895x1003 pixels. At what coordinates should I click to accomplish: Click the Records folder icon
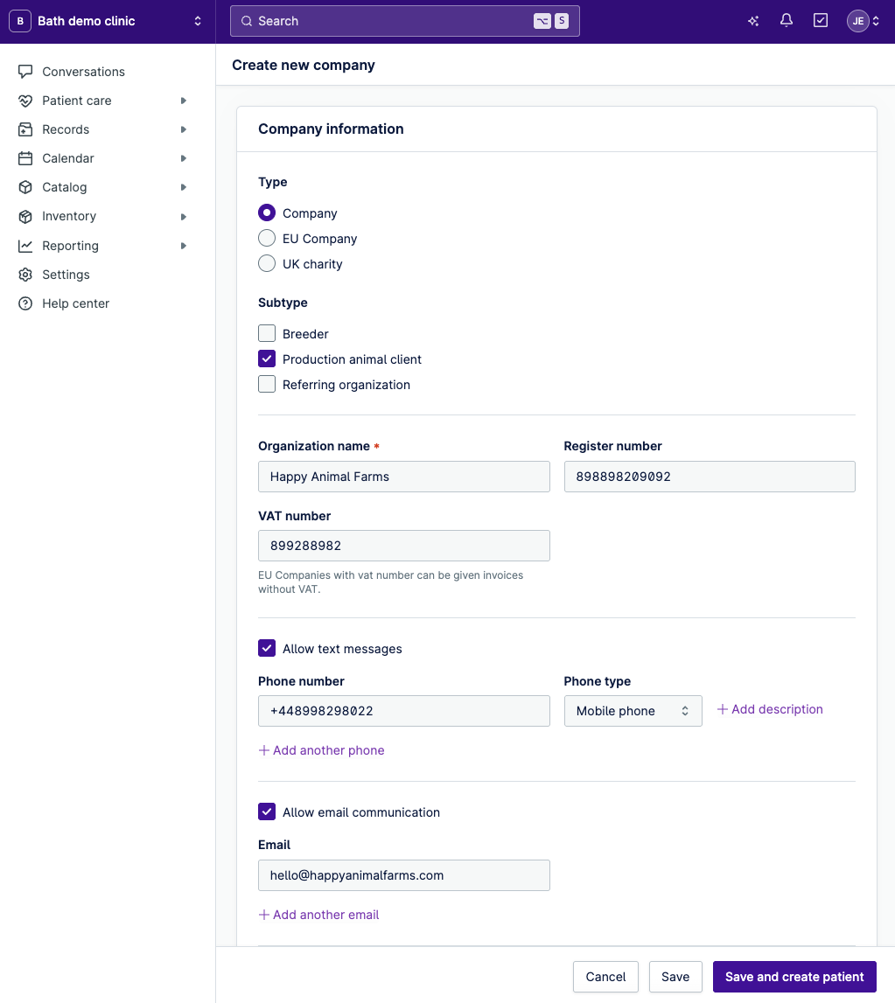pyautogui.click(x=25, y=129)
